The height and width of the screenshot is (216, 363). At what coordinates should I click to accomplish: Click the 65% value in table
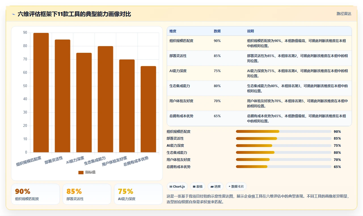(x=217, y=116)
